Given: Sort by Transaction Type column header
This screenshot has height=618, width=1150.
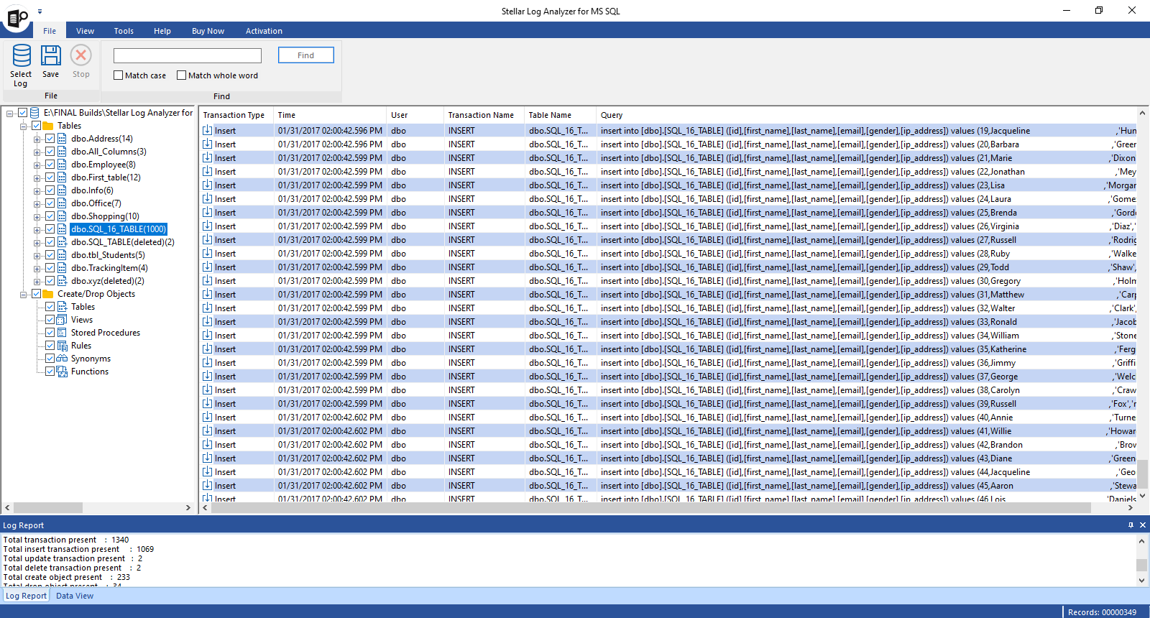Looking at the screenshot, I should pos(235,115).
